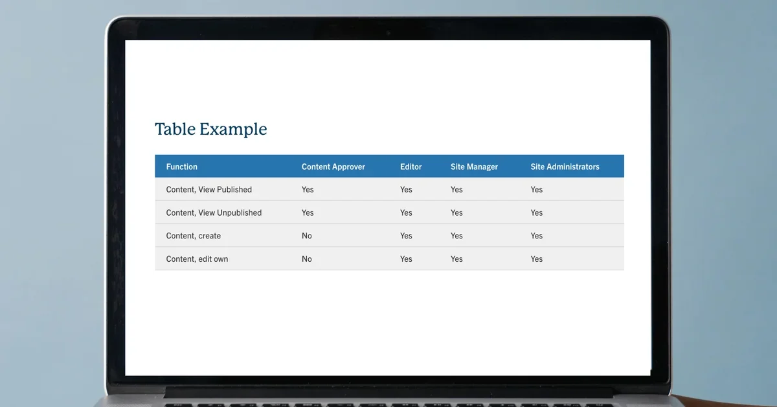
Task: Click Site Administrators' "Yes" for View Published
Action: coord(537,189)
